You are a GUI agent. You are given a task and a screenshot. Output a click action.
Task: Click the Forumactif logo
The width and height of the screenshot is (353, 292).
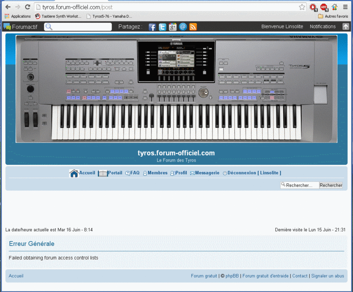[20, 27]
